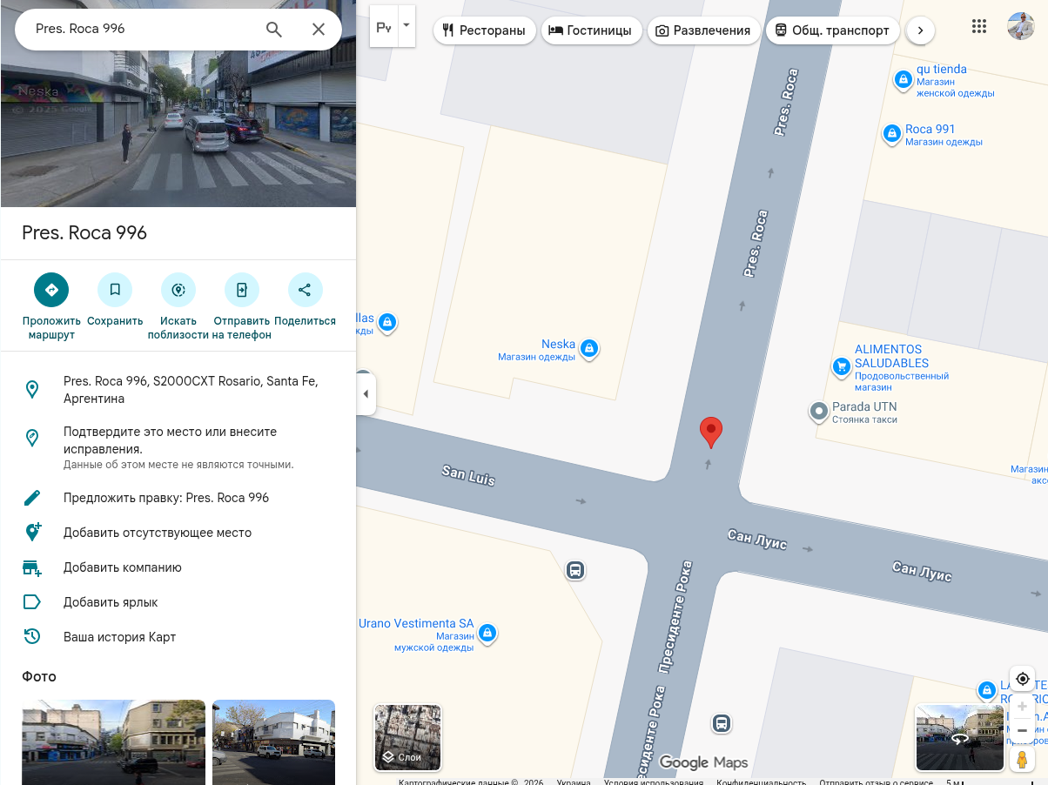Open the Street View thumbnail preview

click(959, 737)
